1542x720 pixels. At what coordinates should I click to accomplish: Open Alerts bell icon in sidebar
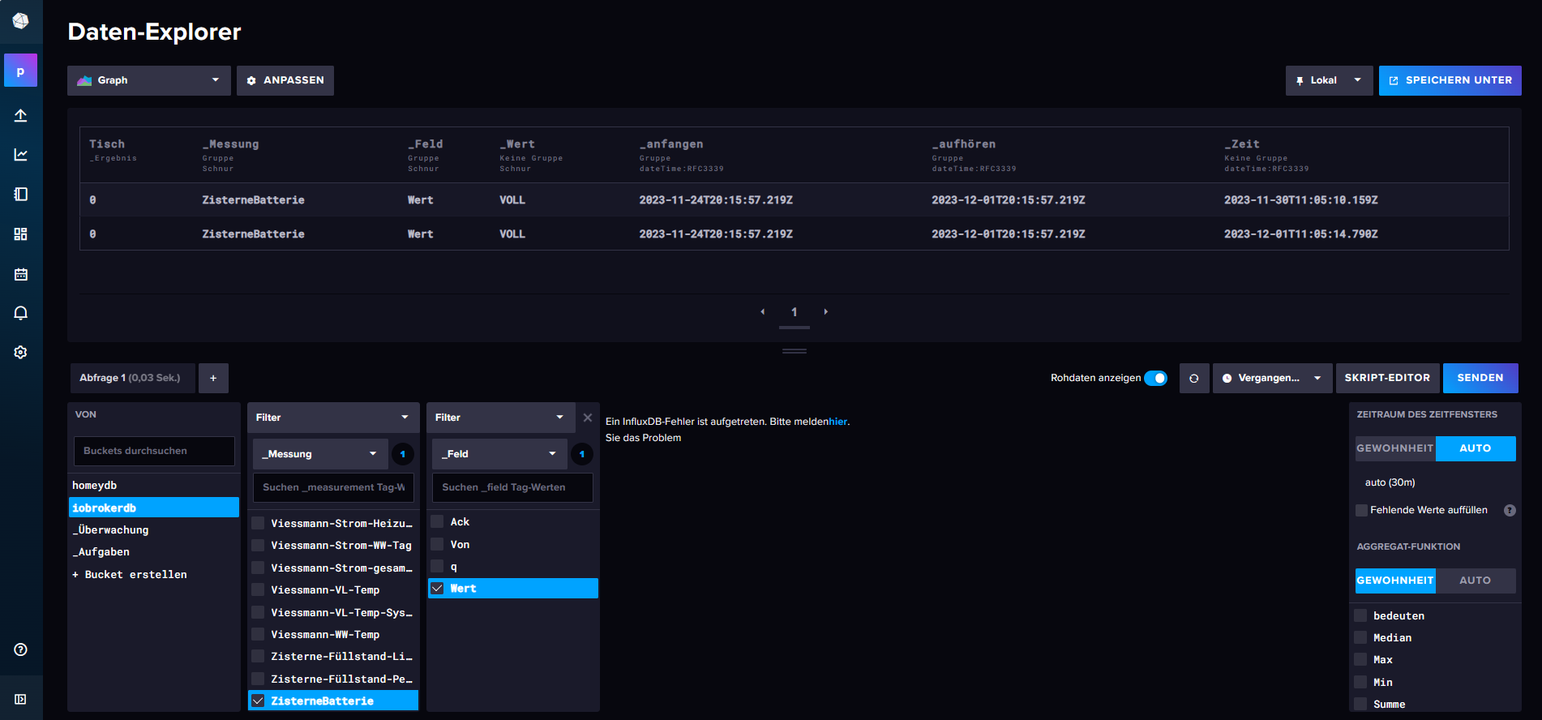(x=21, y=313)
